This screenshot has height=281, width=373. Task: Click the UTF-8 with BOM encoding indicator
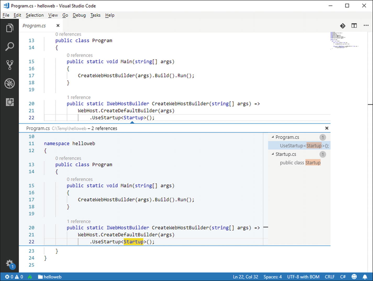(303, 277)
